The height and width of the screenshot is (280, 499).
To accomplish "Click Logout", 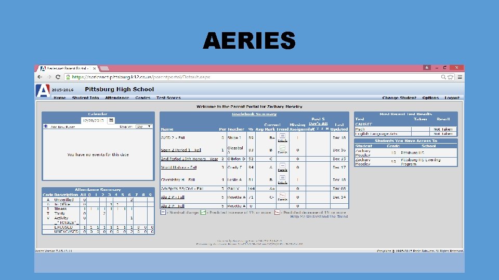I will pos(452,98).
